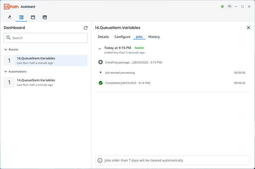
Task: Select 14.QueueItem.Variables under Recent
Action: coord(46,60)
